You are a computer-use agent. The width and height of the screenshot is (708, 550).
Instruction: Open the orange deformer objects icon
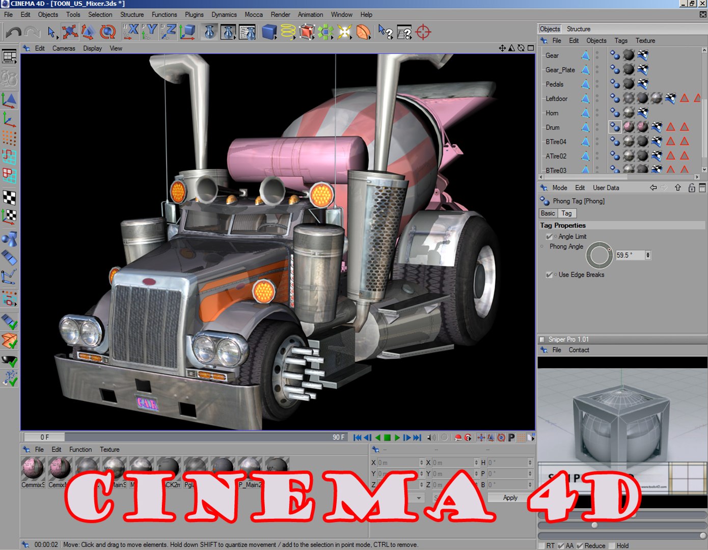pos(363,32)
